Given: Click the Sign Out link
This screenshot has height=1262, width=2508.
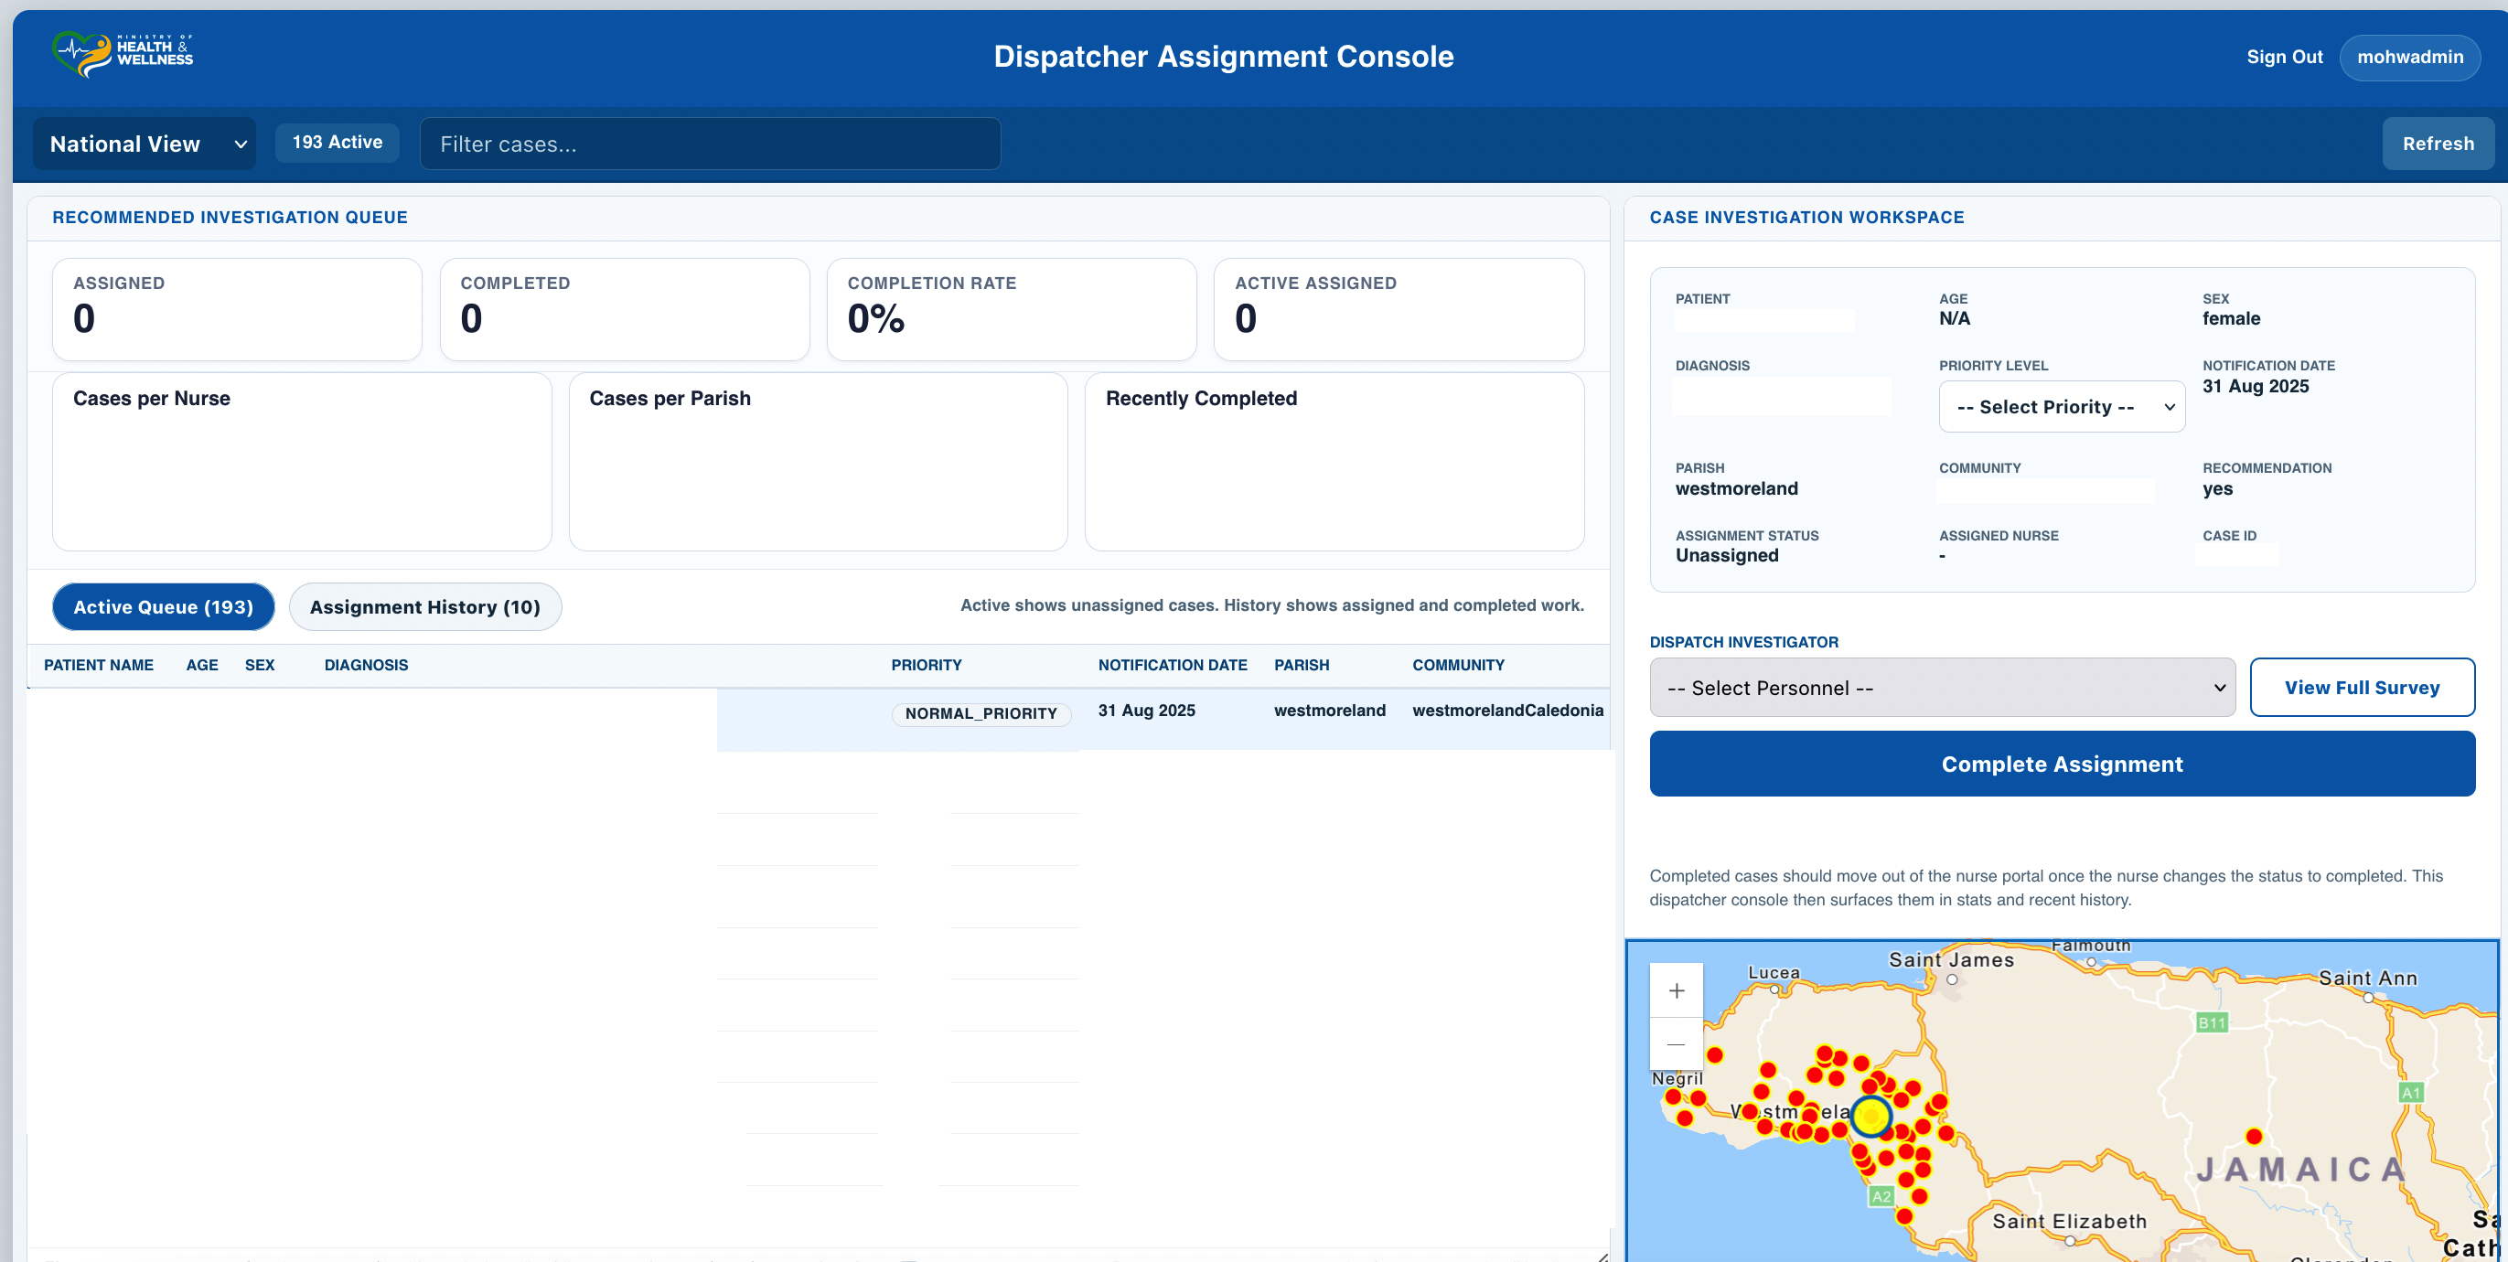Looking at the screenshot, I should click(2284, 57).
